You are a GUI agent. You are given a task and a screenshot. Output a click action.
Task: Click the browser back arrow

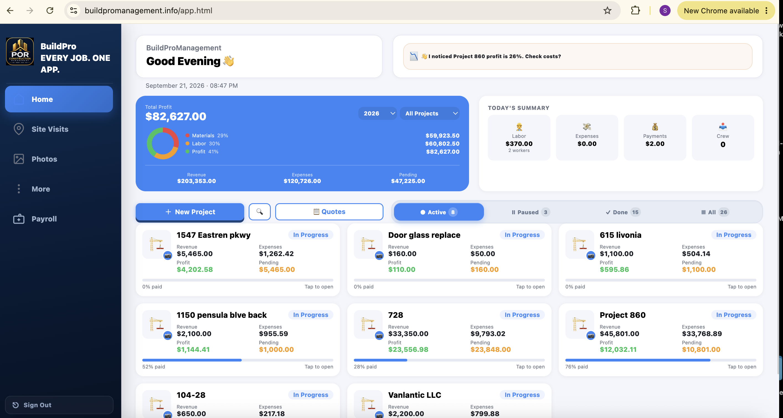(x=10, y=11)
